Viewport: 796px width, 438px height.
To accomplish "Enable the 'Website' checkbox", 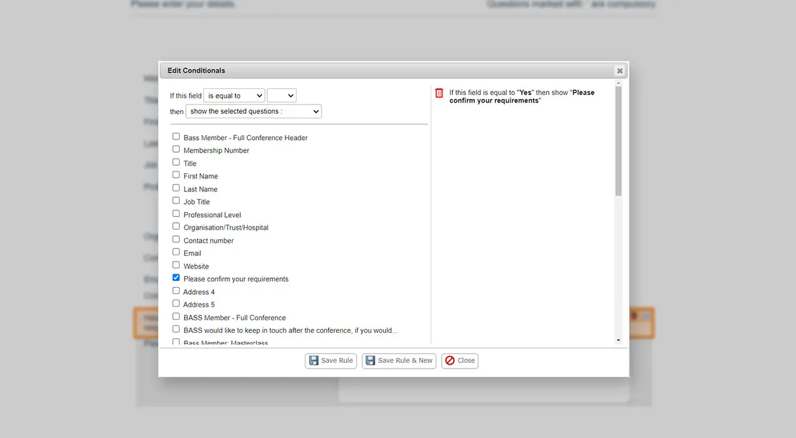I will (x=176, y=264).
